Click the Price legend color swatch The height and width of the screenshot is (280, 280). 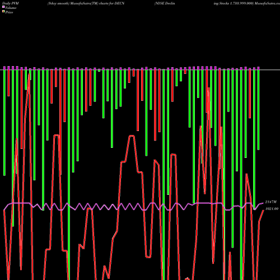pyautogui.click(x=3, y=12)
